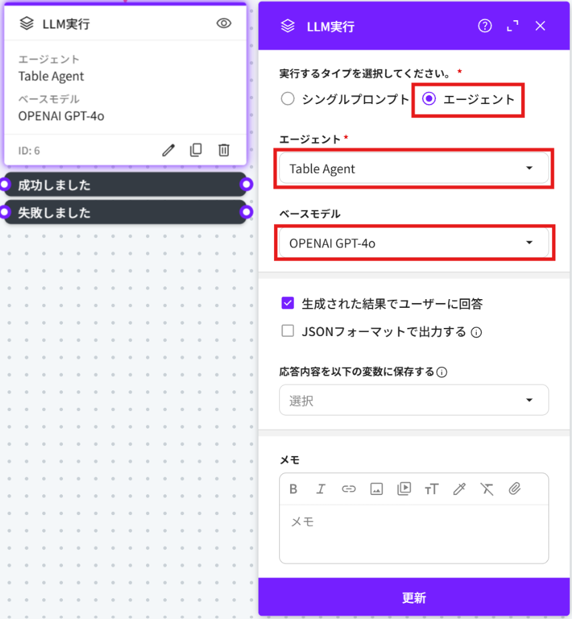The width and height of the screenshot is (572, 619).
Task: Open the text color picker eyedropper
Action: [459, 489]
